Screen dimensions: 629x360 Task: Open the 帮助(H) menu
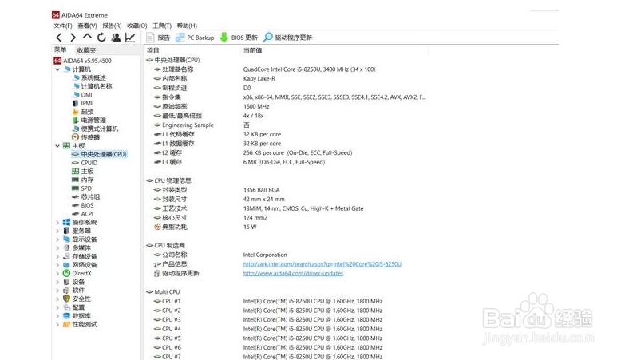coord(187,26)
